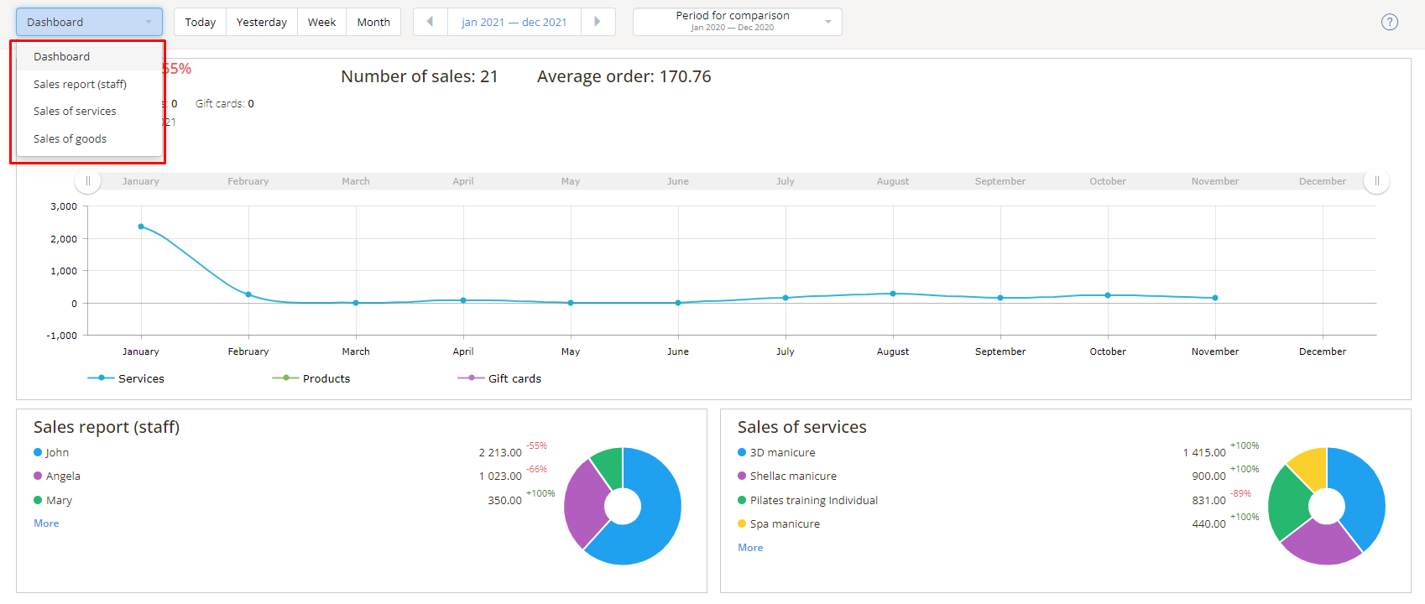Show data for Today
The width and height of the screenshot is (1425, 604).
(x=201, y=22)
